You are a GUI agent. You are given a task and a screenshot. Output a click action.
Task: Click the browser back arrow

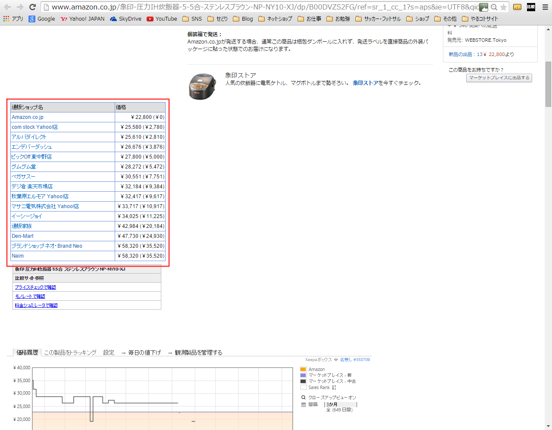pyautogui.click(x=8, y=7)
